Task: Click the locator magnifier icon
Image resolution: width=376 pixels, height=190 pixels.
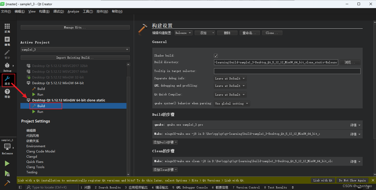Action: (x=29, y=187)
